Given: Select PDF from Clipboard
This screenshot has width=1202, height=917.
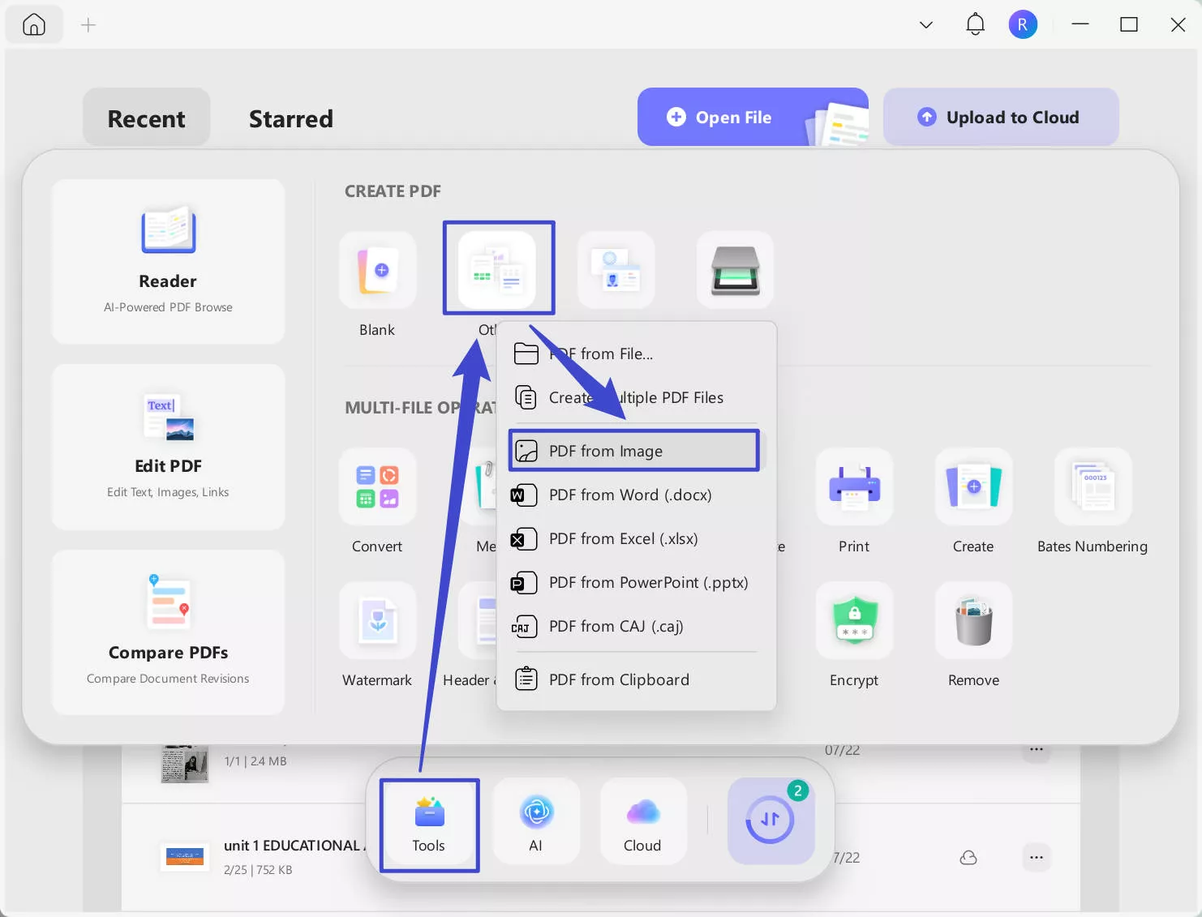Looking at the screenshot, I should 636,679.
